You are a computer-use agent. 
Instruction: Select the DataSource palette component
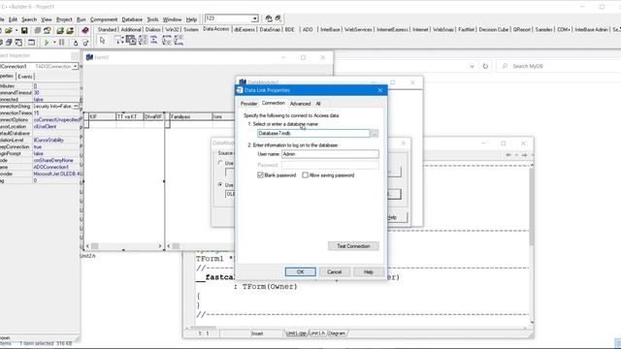[118, 41]
